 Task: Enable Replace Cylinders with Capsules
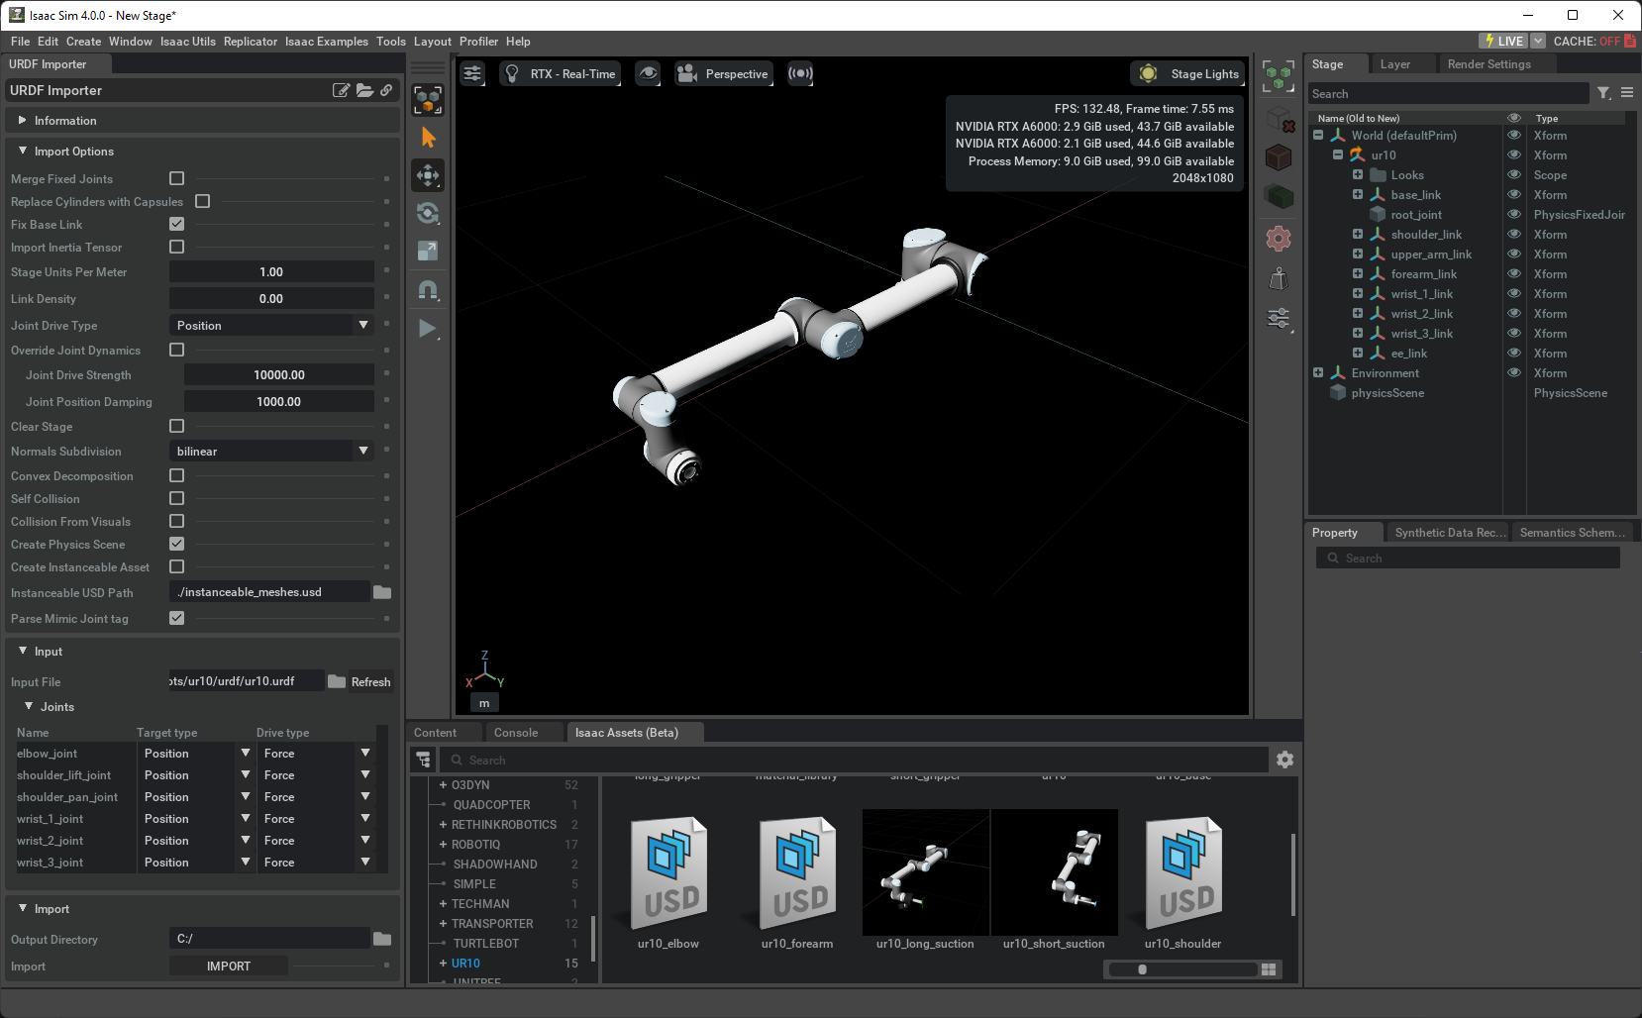[x=203, y=201]
